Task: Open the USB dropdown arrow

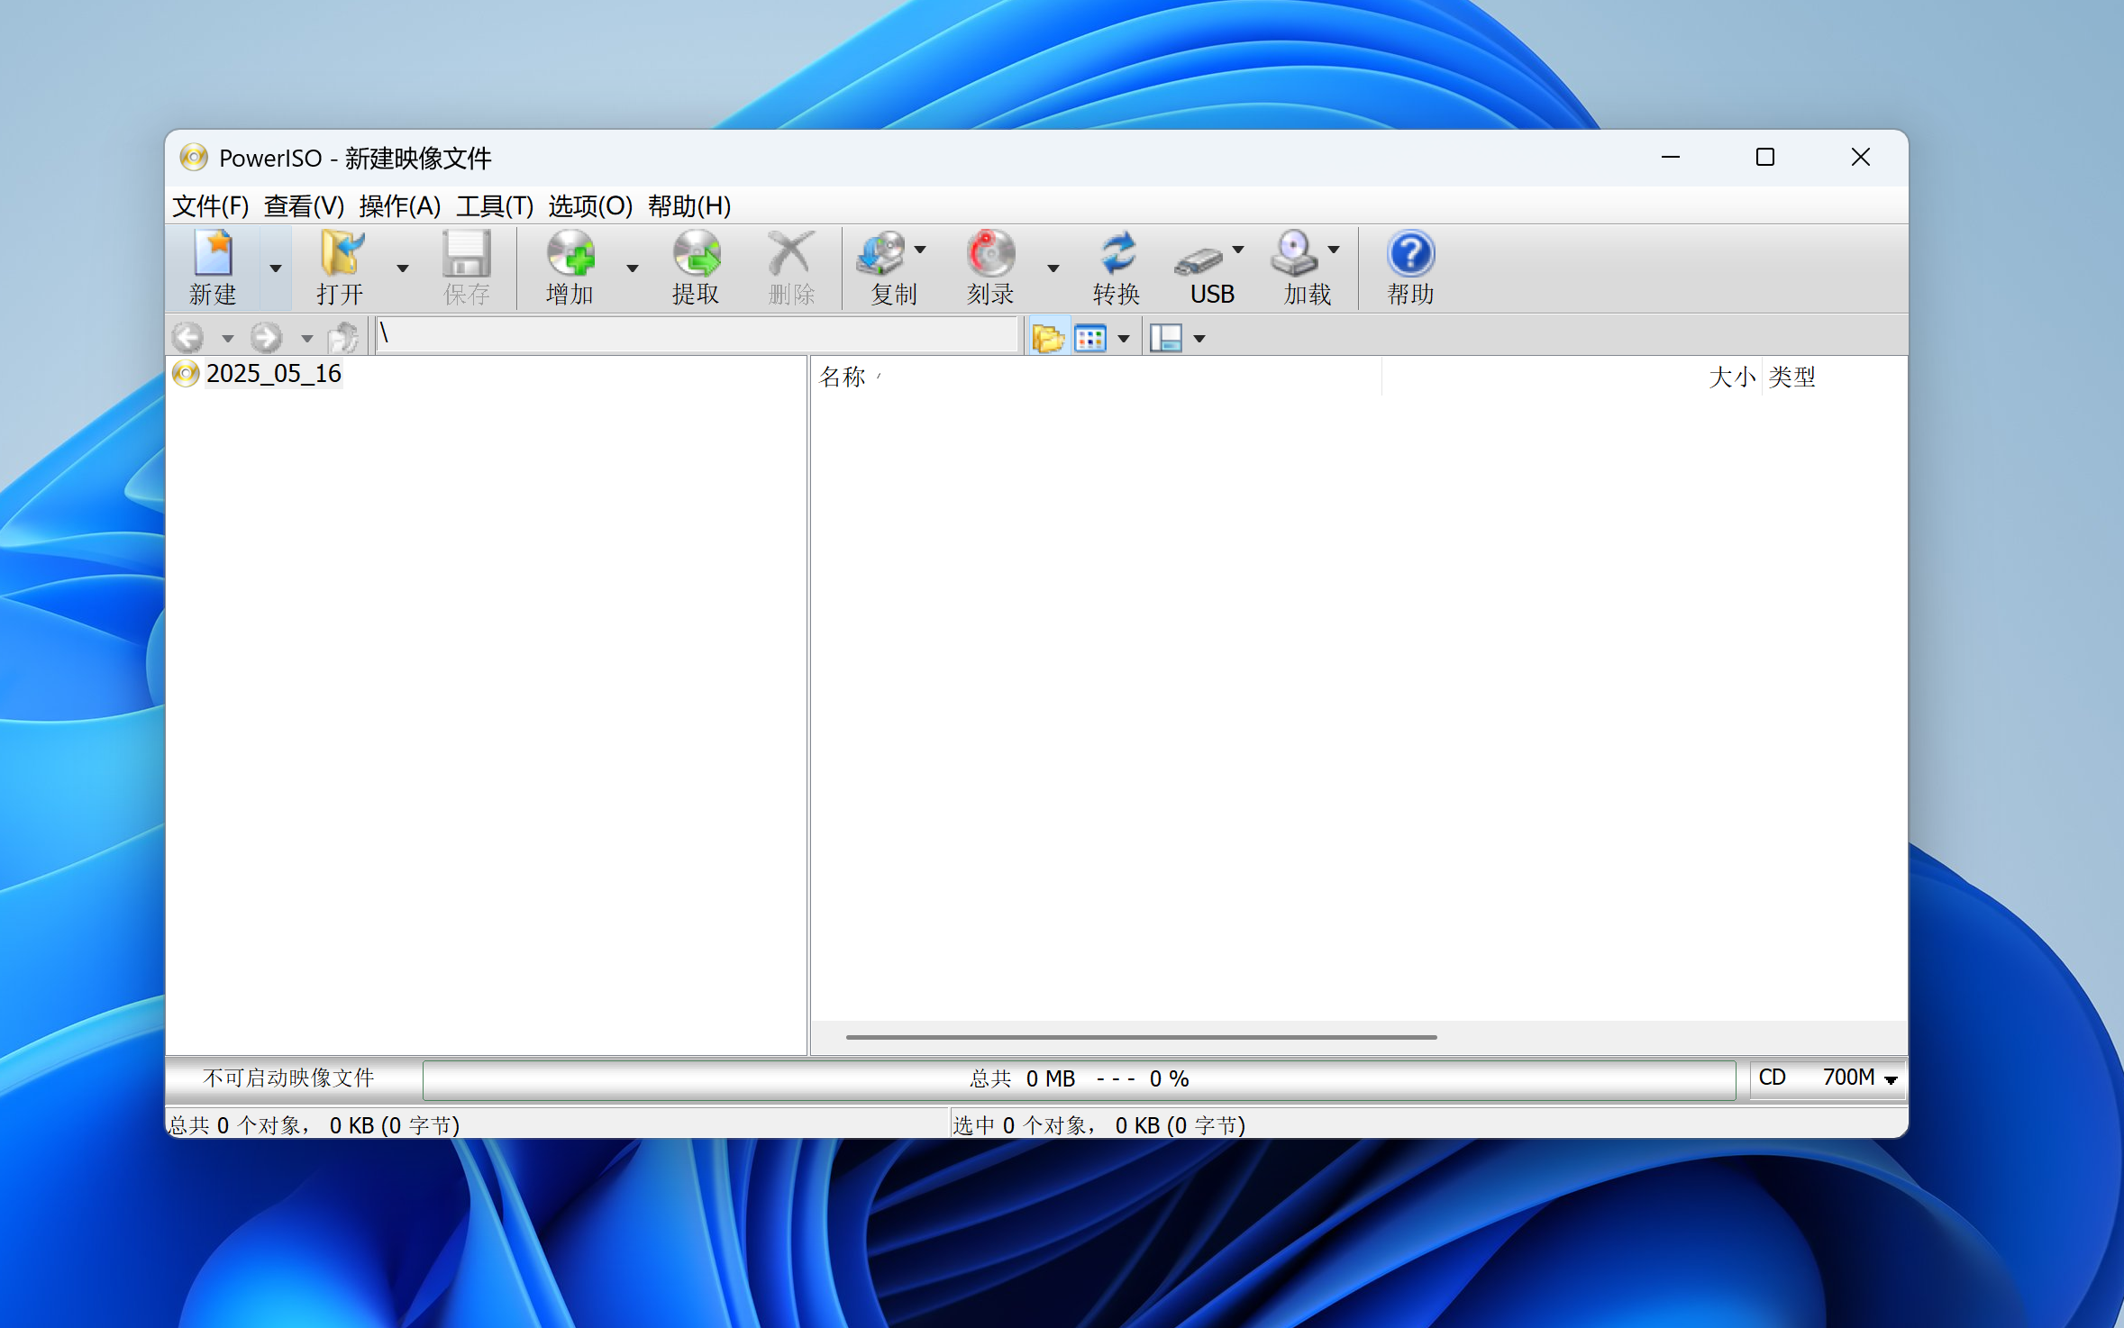Action: pyautogui.click(x=1238, y=250)
